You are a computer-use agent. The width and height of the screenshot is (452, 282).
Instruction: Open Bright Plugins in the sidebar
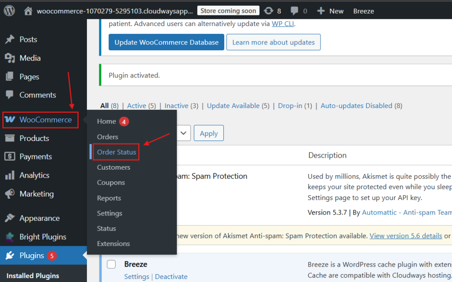click(43, 237)
